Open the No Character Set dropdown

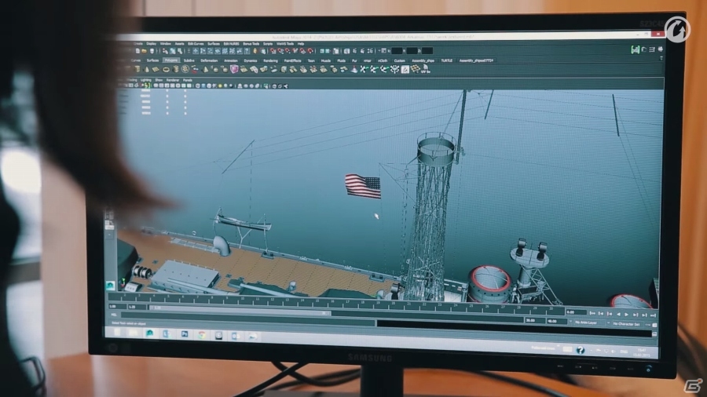(x=626, y=324)
